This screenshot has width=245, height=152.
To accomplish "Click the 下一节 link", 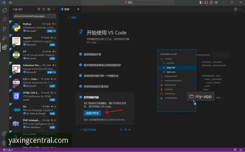I will coord(125,130).
